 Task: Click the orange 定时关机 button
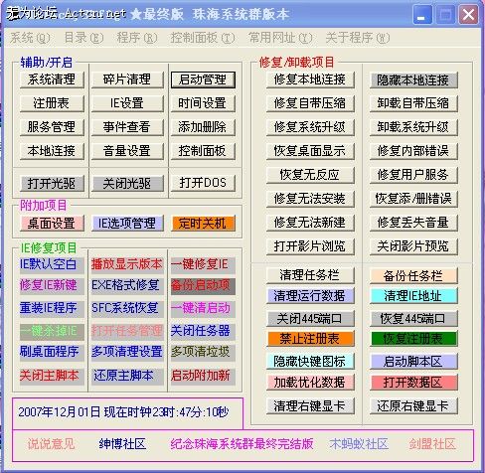click(203, 224)
